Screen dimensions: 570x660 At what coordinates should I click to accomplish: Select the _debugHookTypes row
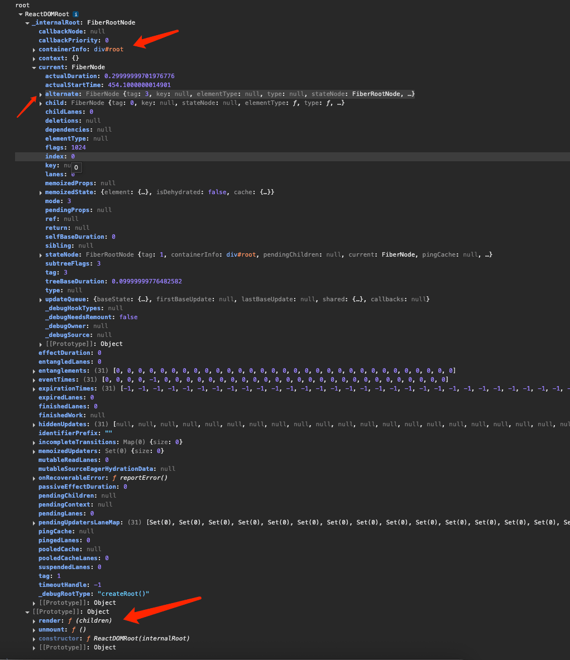pos(84,308)
